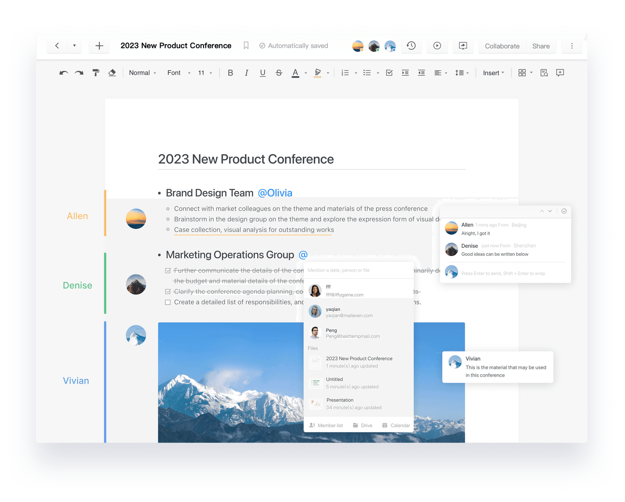Start presentation with the play icon
The image size is (625, 502).
437,46
